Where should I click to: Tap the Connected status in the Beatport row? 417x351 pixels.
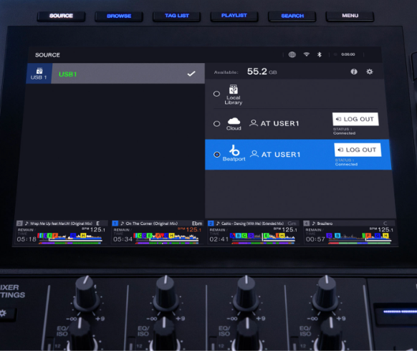346,164
